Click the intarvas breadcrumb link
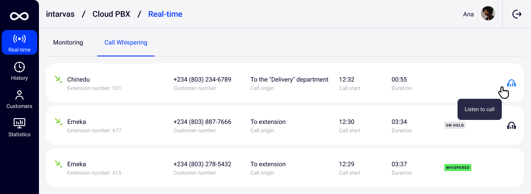This screenshot has width=531, height=194. (60, 14)
